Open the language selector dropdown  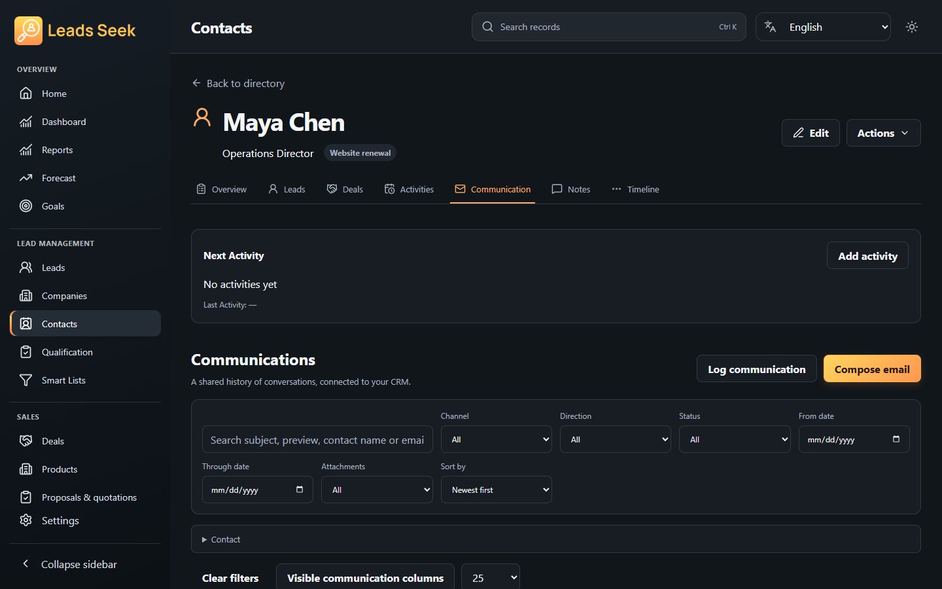click(823, 27)
